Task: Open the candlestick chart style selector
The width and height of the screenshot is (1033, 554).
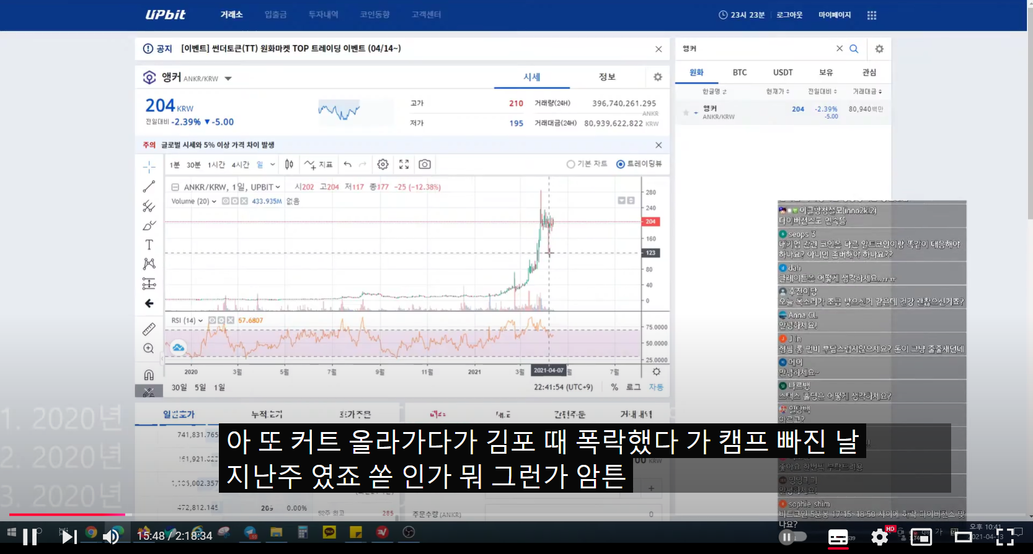Action: (289, 164)
